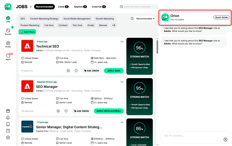
Task: Toggle the SEO filter chip
Action: [23, 19]
